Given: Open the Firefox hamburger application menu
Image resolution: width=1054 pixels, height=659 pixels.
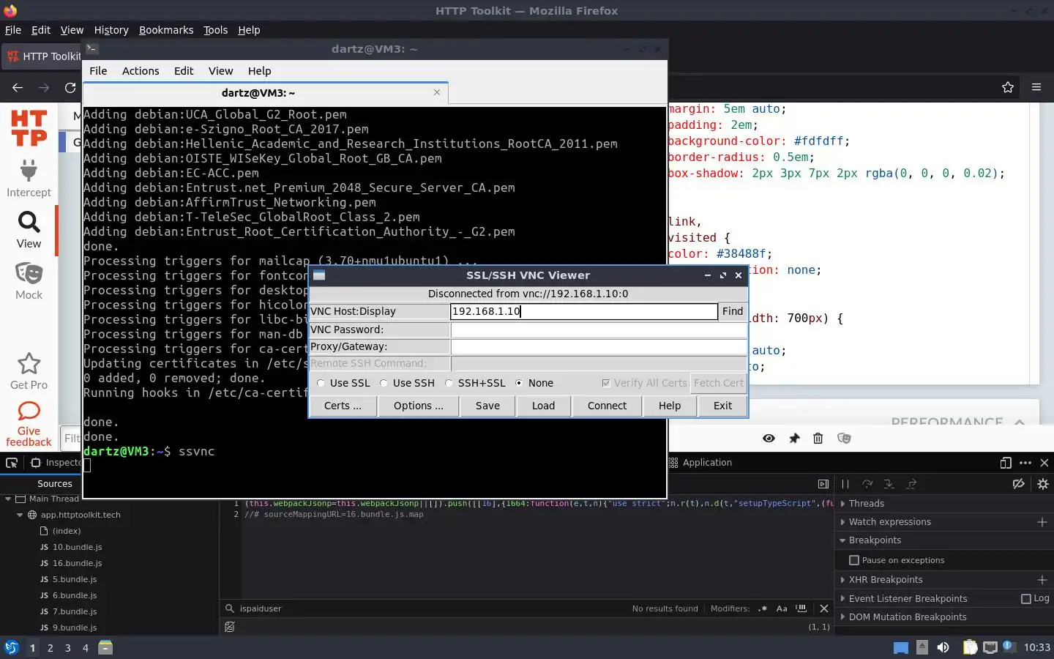Looking at the screenshot, I should pyautogui.click(x=1036, y=87).
